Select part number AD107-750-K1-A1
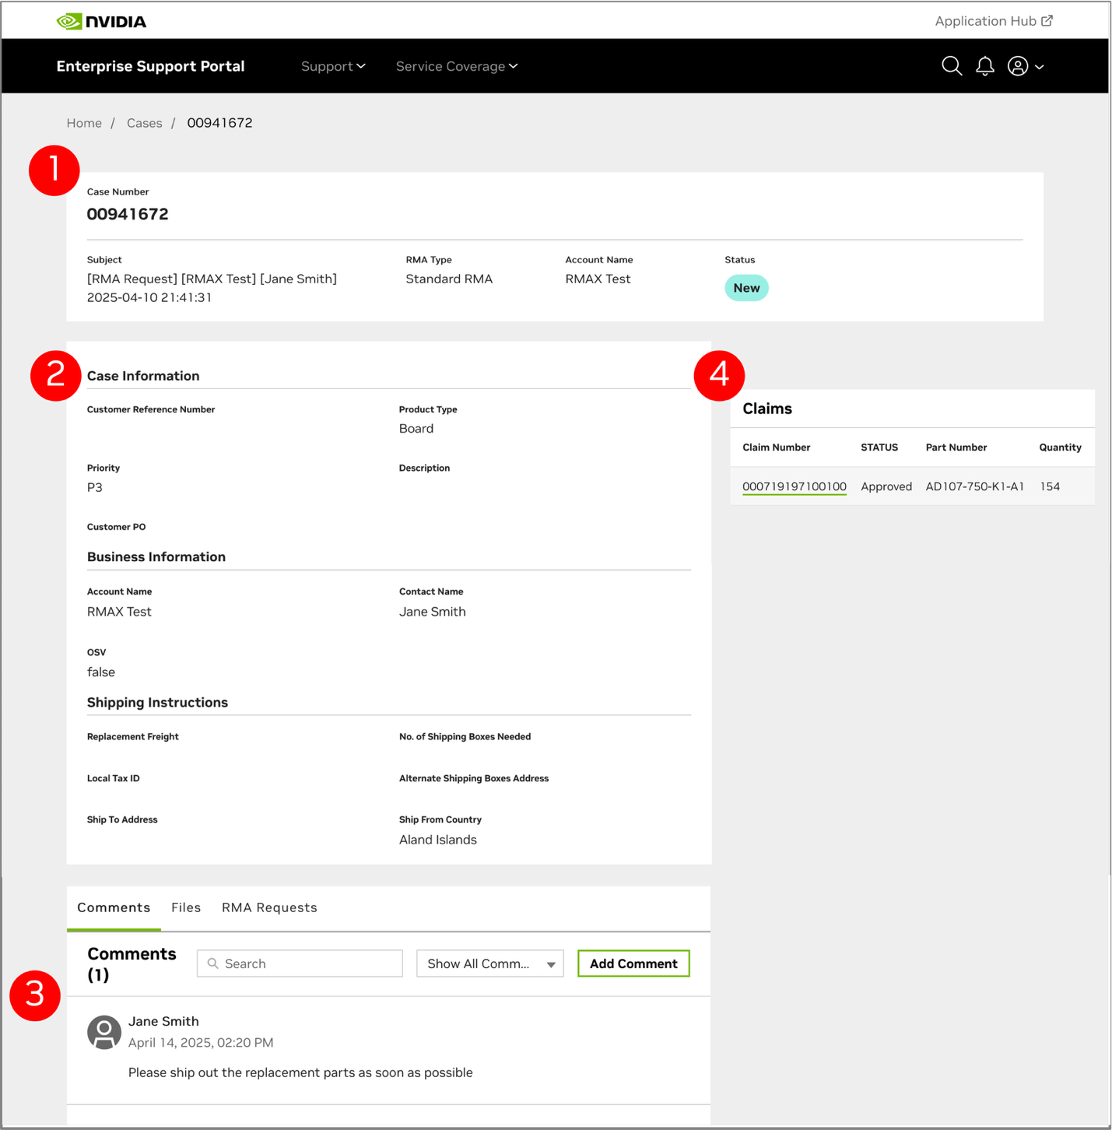The width and height of the screenshot is (1112, 1130). (975, 486)
